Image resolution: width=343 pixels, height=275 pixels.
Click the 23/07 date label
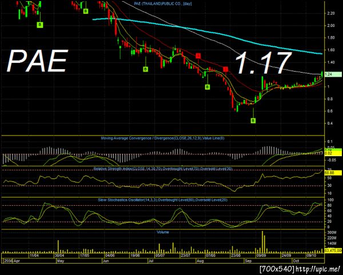pyautogui.click(x=185, y=256)
